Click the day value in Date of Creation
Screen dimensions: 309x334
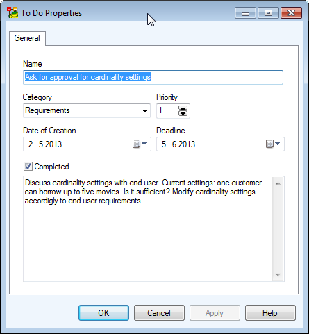31,144
